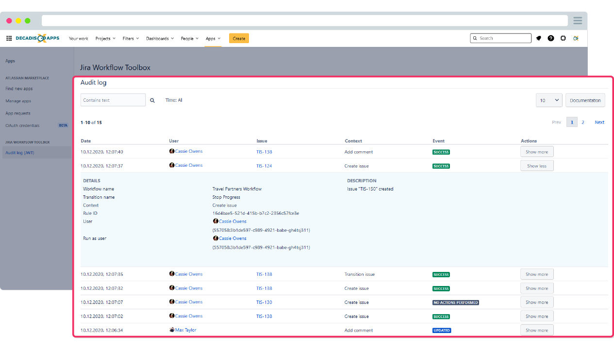Open Max Taylor user link
This screenshot has width=614, height=349.
click(185, 330)
